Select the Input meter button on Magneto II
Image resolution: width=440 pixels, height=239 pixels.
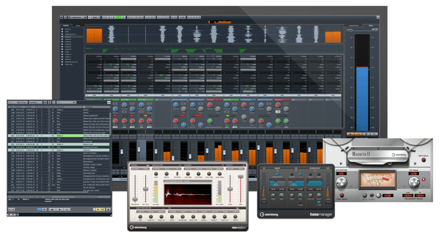tap(364, 196)
